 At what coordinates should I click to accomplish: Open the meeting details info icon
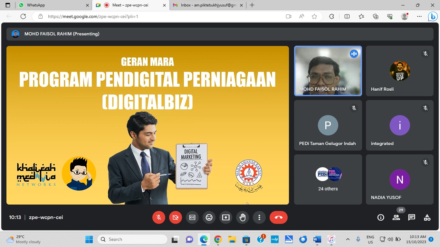381,217
